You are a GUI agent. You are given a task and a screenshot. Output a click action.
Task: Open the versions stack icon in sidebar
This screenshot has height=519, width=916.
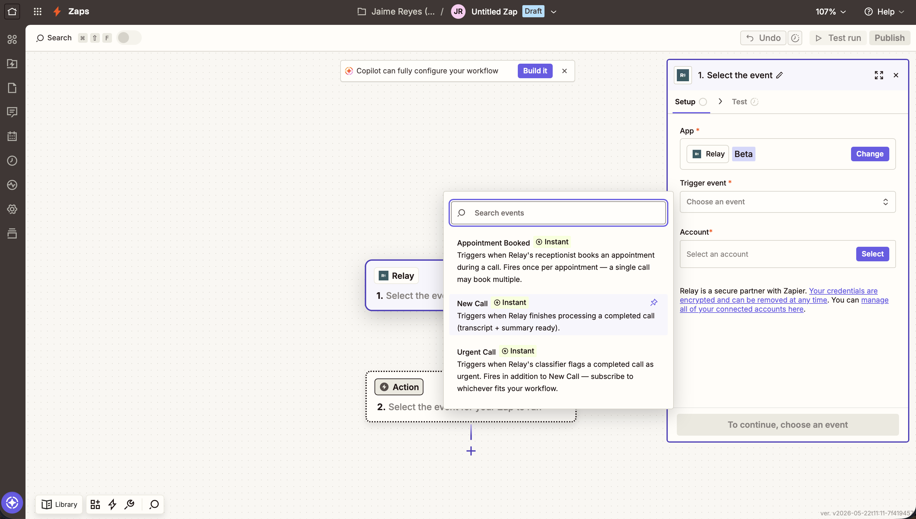click(12, 233)
